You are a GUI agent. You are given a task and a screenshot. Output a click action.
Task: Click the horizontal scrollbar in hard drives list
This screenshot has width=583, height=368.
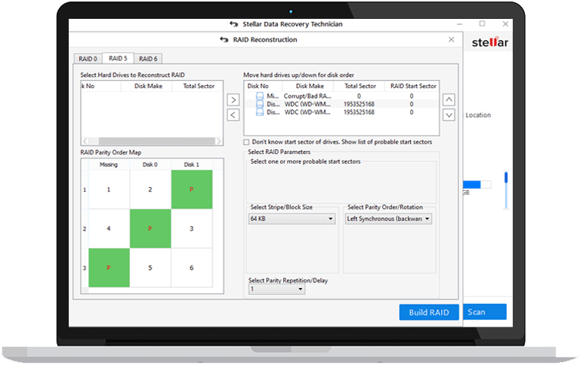pos(156,141)
